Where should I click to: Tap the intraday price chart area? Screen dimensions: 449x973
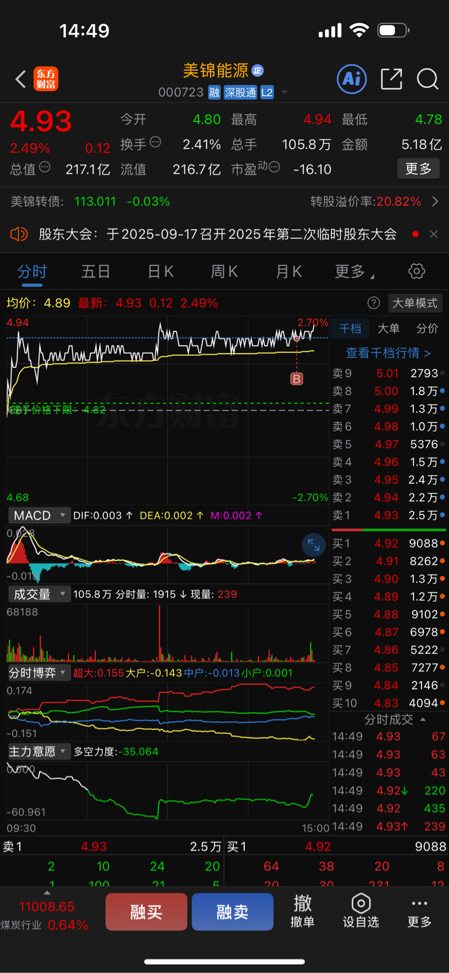pos(168,410)
